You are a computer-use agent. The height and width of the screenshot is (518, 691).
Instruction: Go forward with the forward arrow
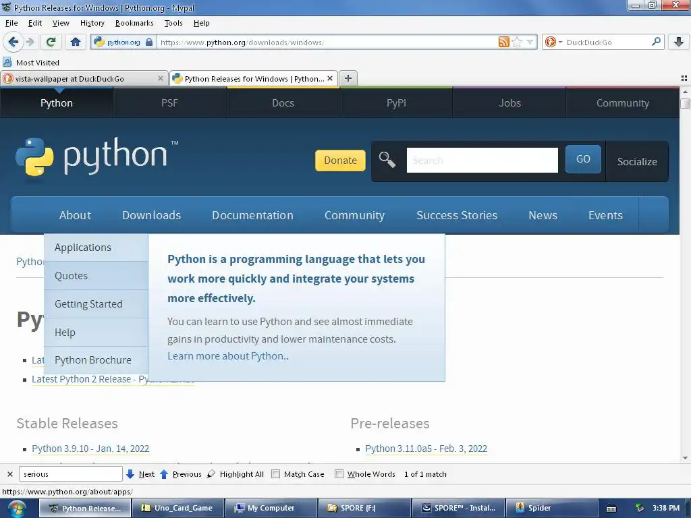(30, 42)
